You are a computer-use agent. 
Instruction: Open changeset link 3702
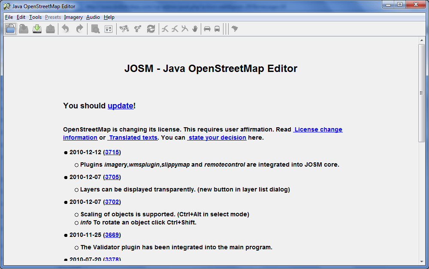coord(112,202)
